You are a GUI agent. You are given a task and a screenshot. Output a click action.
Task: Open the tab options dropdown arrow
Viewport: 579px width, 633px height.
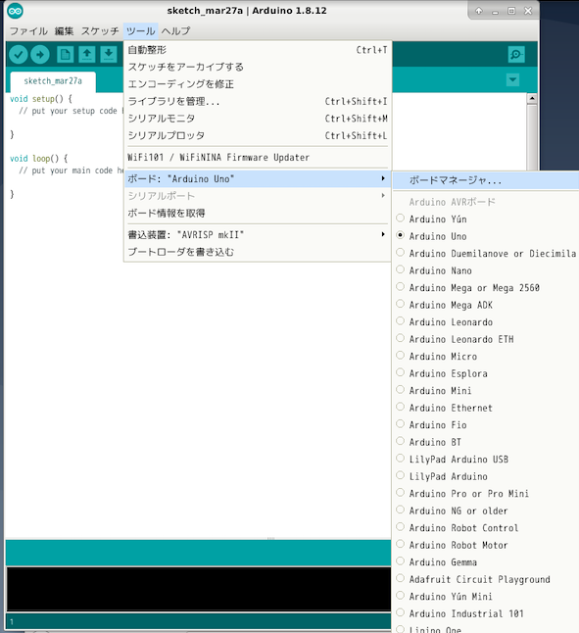tap(512, 79)
